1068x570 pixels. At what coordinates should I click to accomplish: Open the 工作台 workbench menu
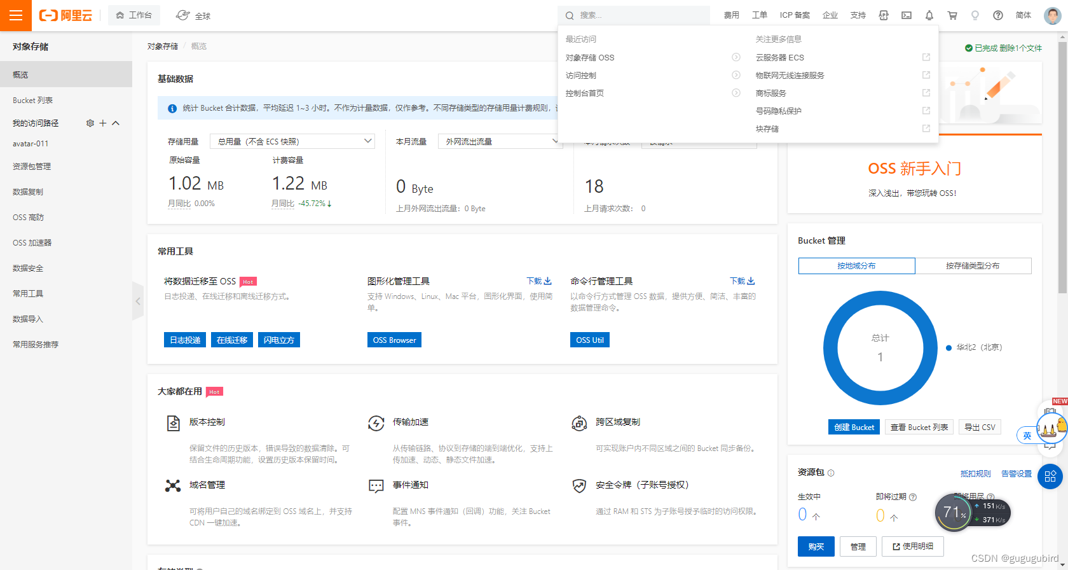tap(134, 15)
